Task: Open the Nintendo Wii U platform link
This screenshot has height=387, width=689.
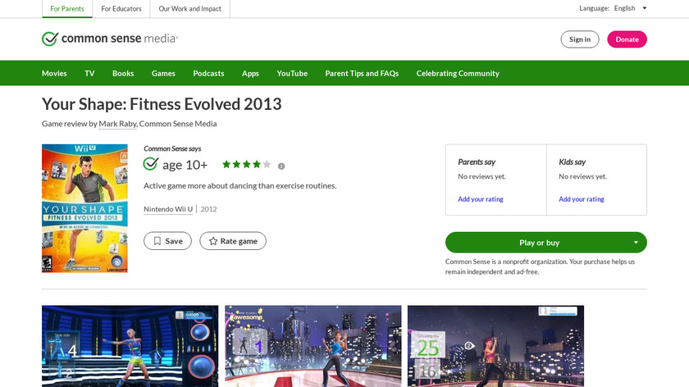Action: [x=168, y=209]
